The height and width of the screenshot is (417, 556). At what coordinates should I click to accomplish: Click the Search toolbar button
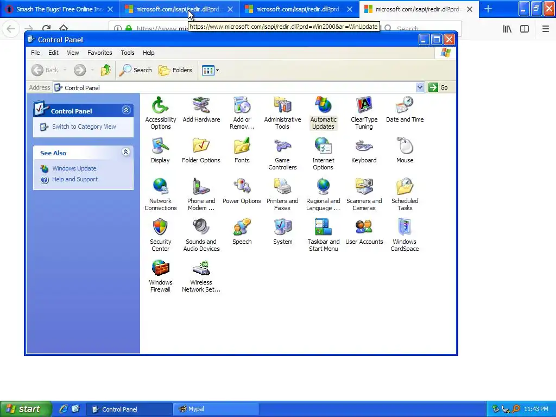(x=135, y=70)
